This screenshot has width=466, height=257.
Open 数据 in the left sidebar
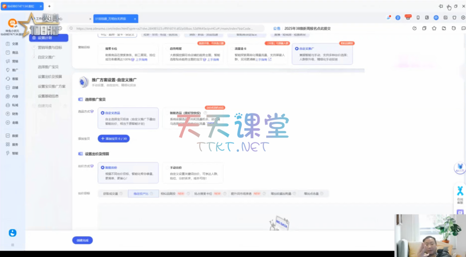click(x=12, y=136)
